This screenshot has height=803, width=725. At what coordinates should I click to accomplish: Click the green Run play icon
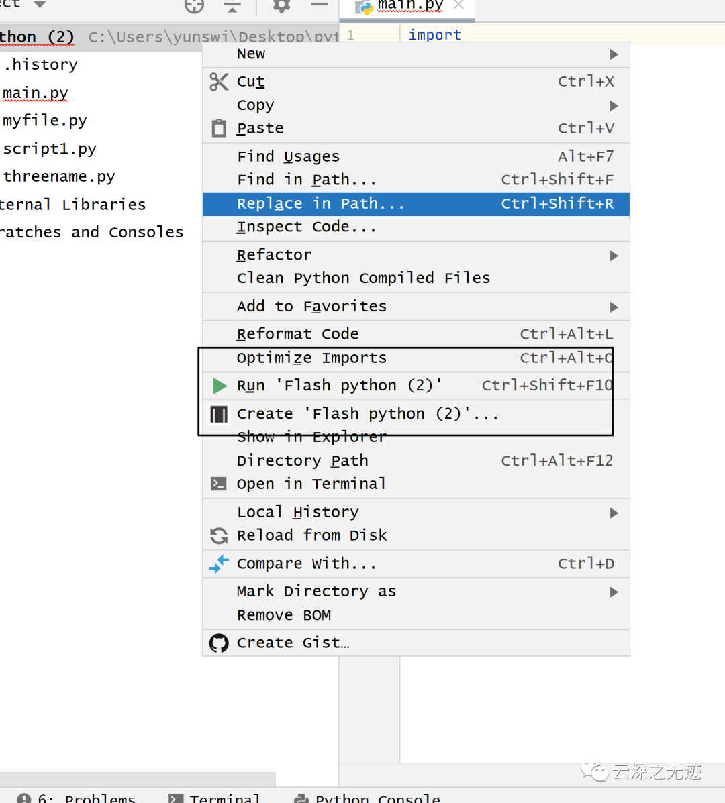point(220,386)
